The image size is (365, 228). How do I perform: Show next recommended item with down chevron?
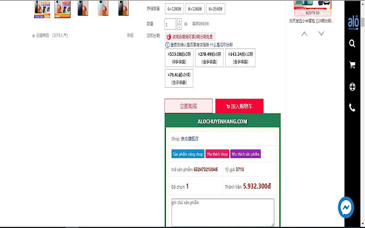pyautogui.click(x=321, y=34)
